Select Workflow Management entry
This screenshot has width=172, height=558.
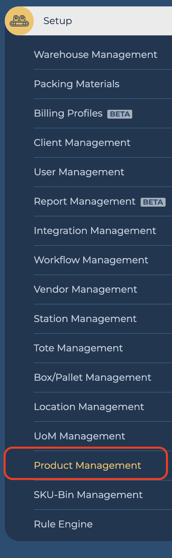91,260
